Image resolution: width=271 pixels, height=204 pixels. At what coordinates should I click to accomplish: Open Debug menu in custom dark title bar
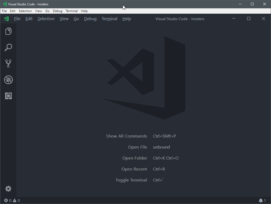click(x=90, y=19)
